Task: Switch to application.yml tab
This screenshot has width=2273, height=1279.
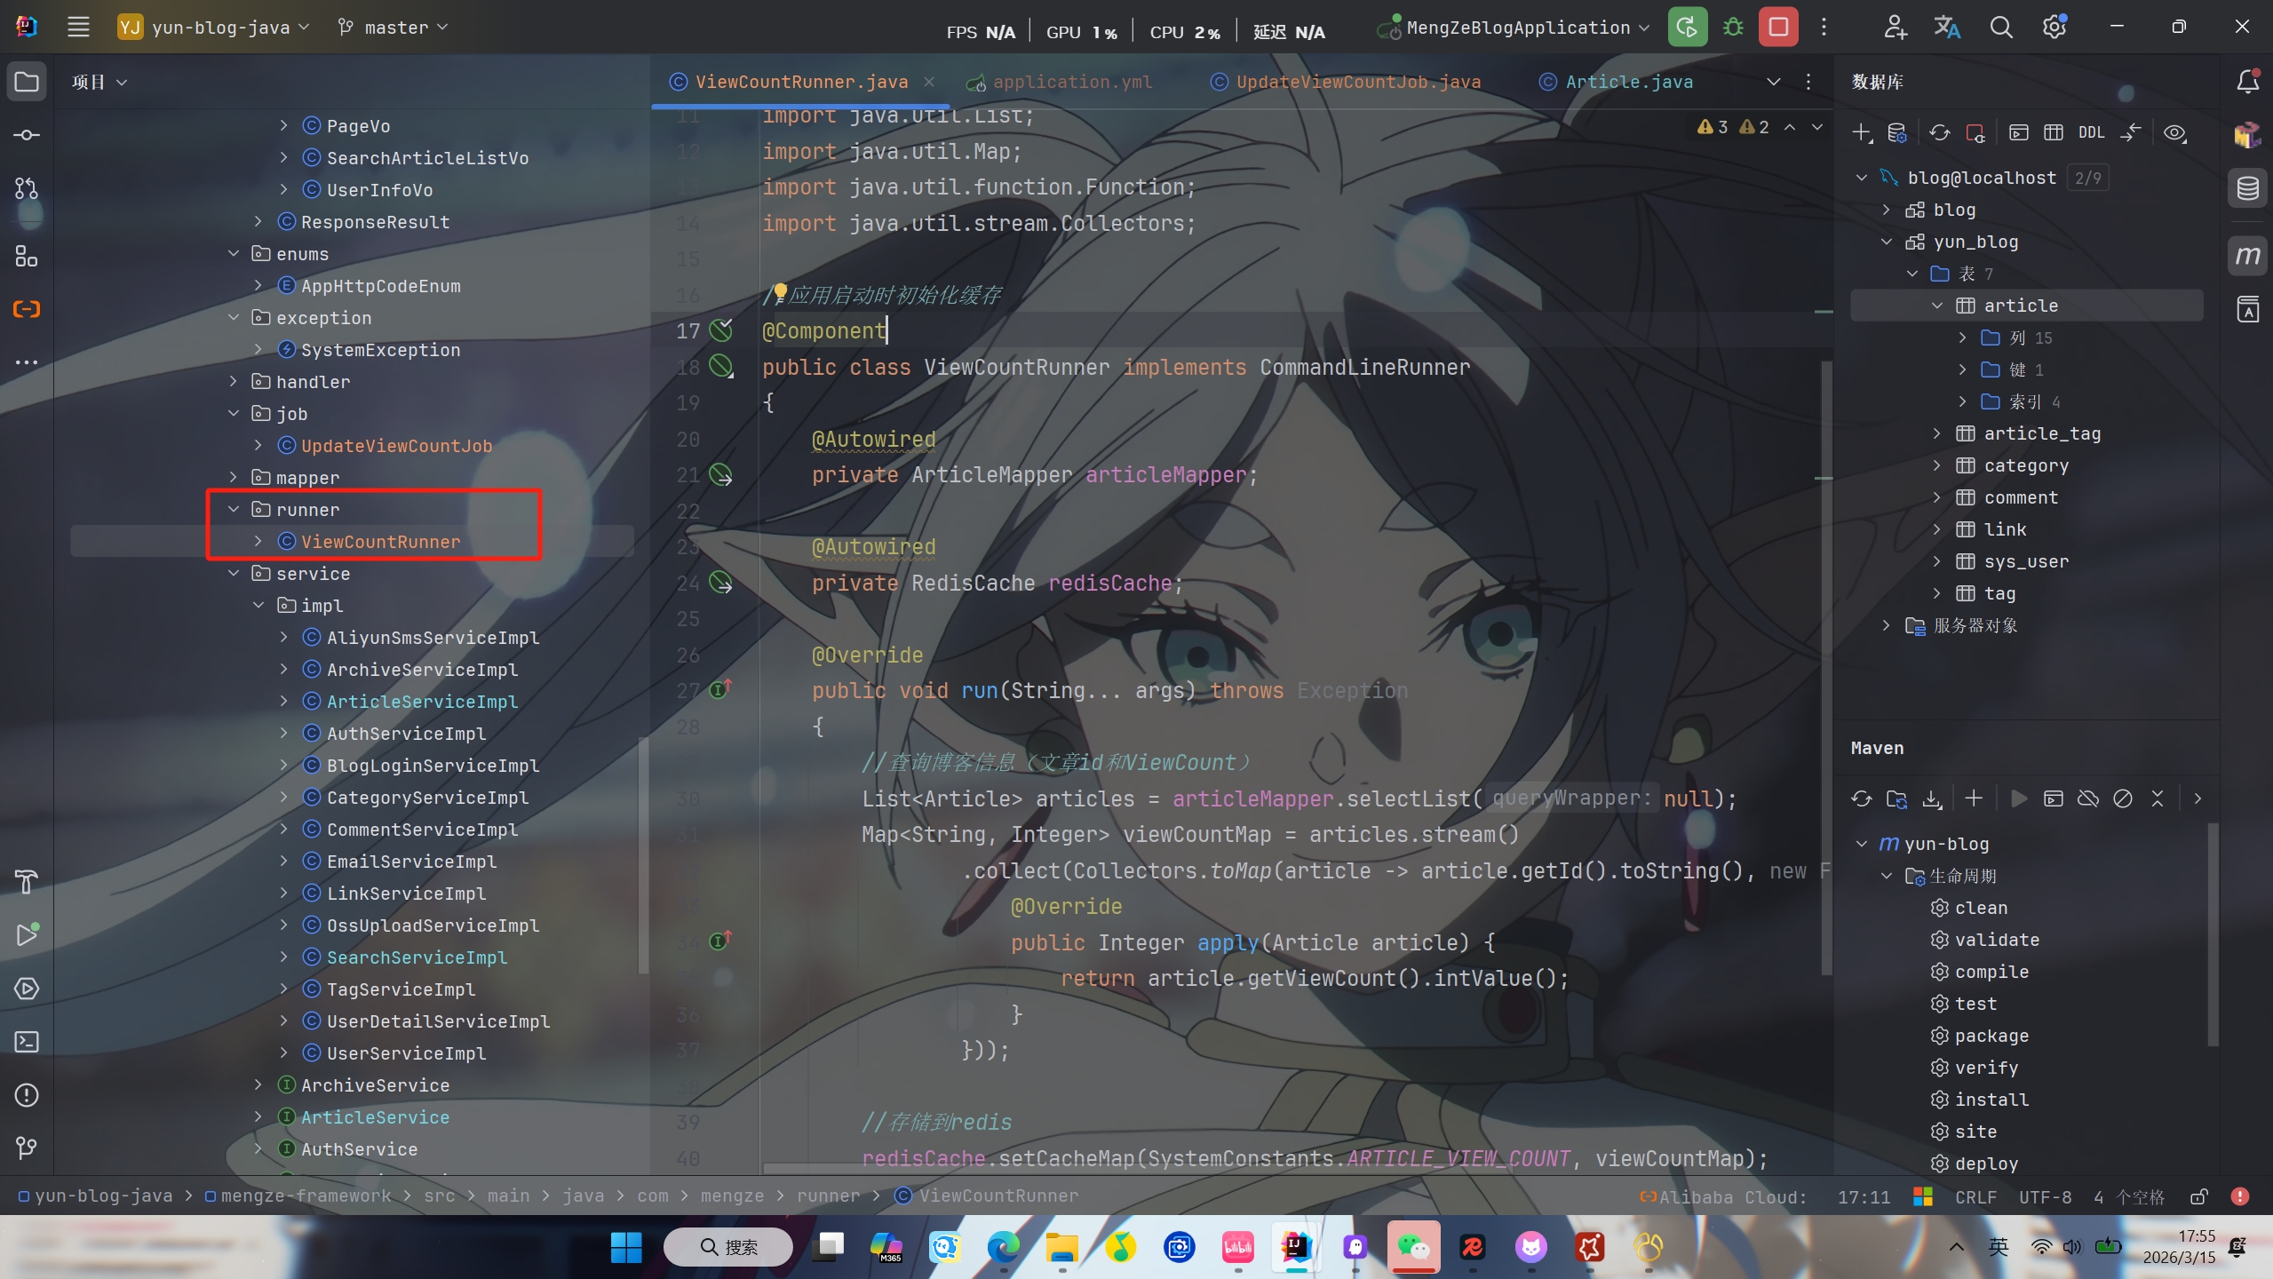Action: point(1071,82)
